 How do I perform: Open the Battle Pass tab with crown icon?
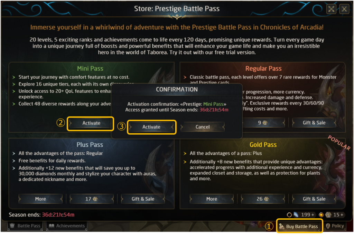(x=25, y=226)
